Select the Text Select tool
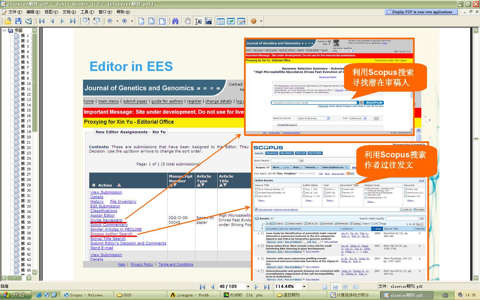Viewport: 480px width, 300px height. pyautogui.click(x=198, y=21)
